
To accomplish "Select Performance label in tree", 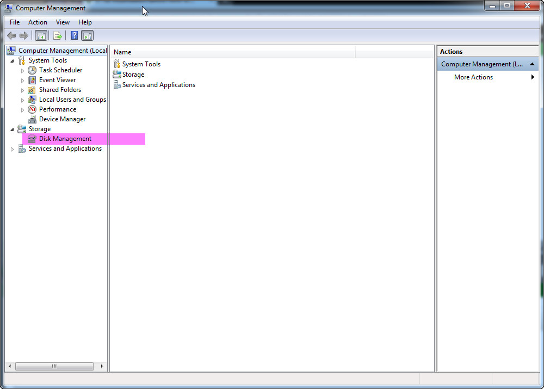I will (58, 109).
